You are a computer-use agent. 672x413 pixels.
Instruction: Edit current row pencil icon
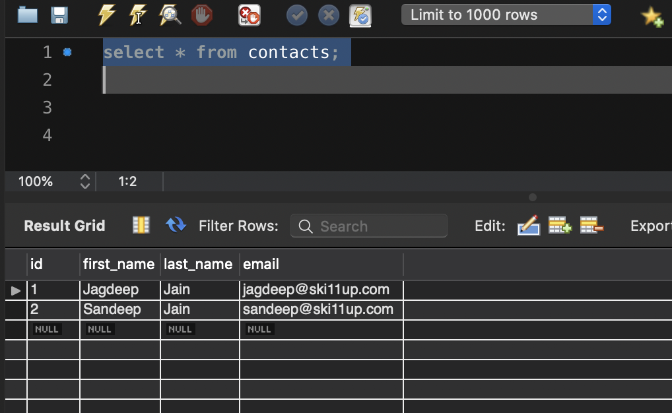pyautogui.click(x=529, y=226)
